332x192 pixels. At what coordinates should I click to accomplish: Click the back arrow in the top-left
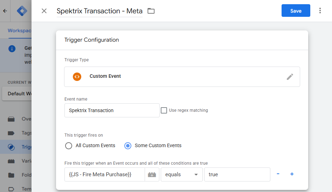(x=5, y=11)
